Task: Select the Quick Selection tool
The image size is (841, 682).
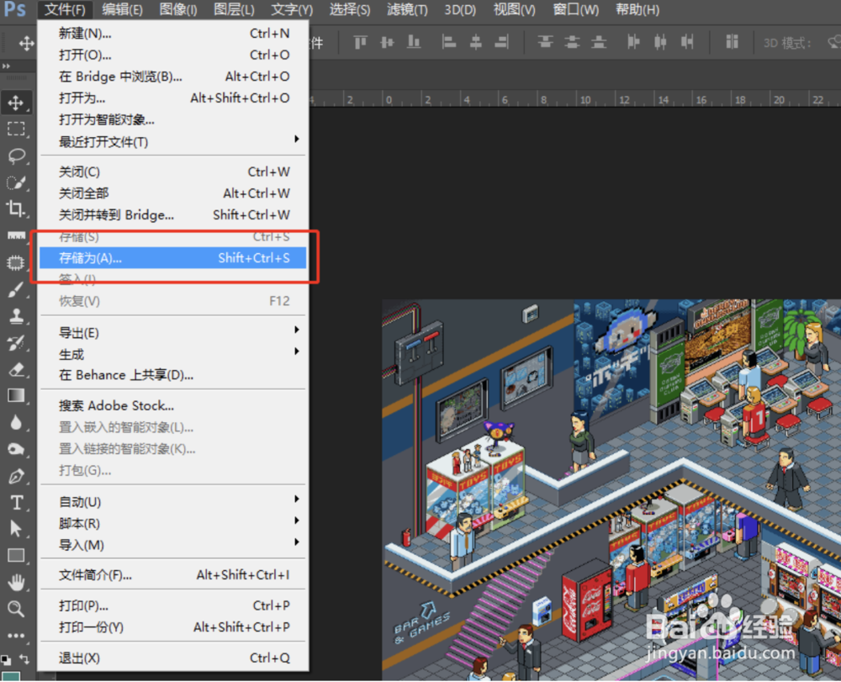Action: point(16,182)
